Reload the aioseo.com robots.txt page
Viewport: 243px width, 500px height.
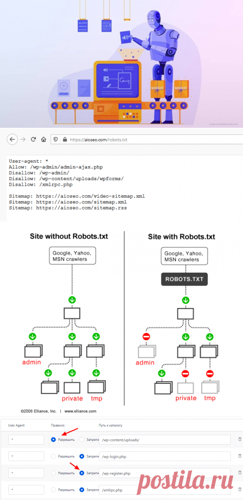point(33,139)
